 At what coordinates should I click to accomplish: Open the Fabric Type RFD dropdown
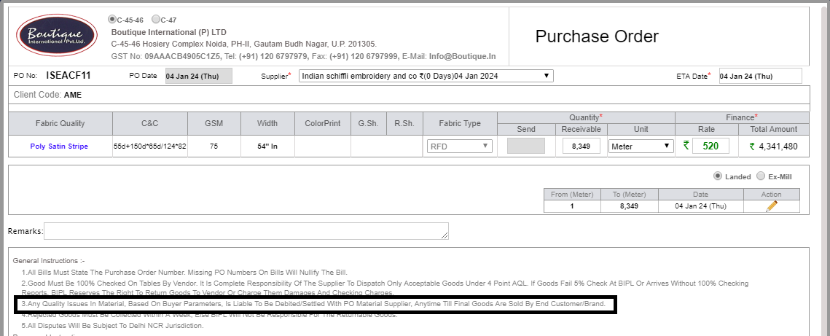pyautogui.click(x=460, y=146)
